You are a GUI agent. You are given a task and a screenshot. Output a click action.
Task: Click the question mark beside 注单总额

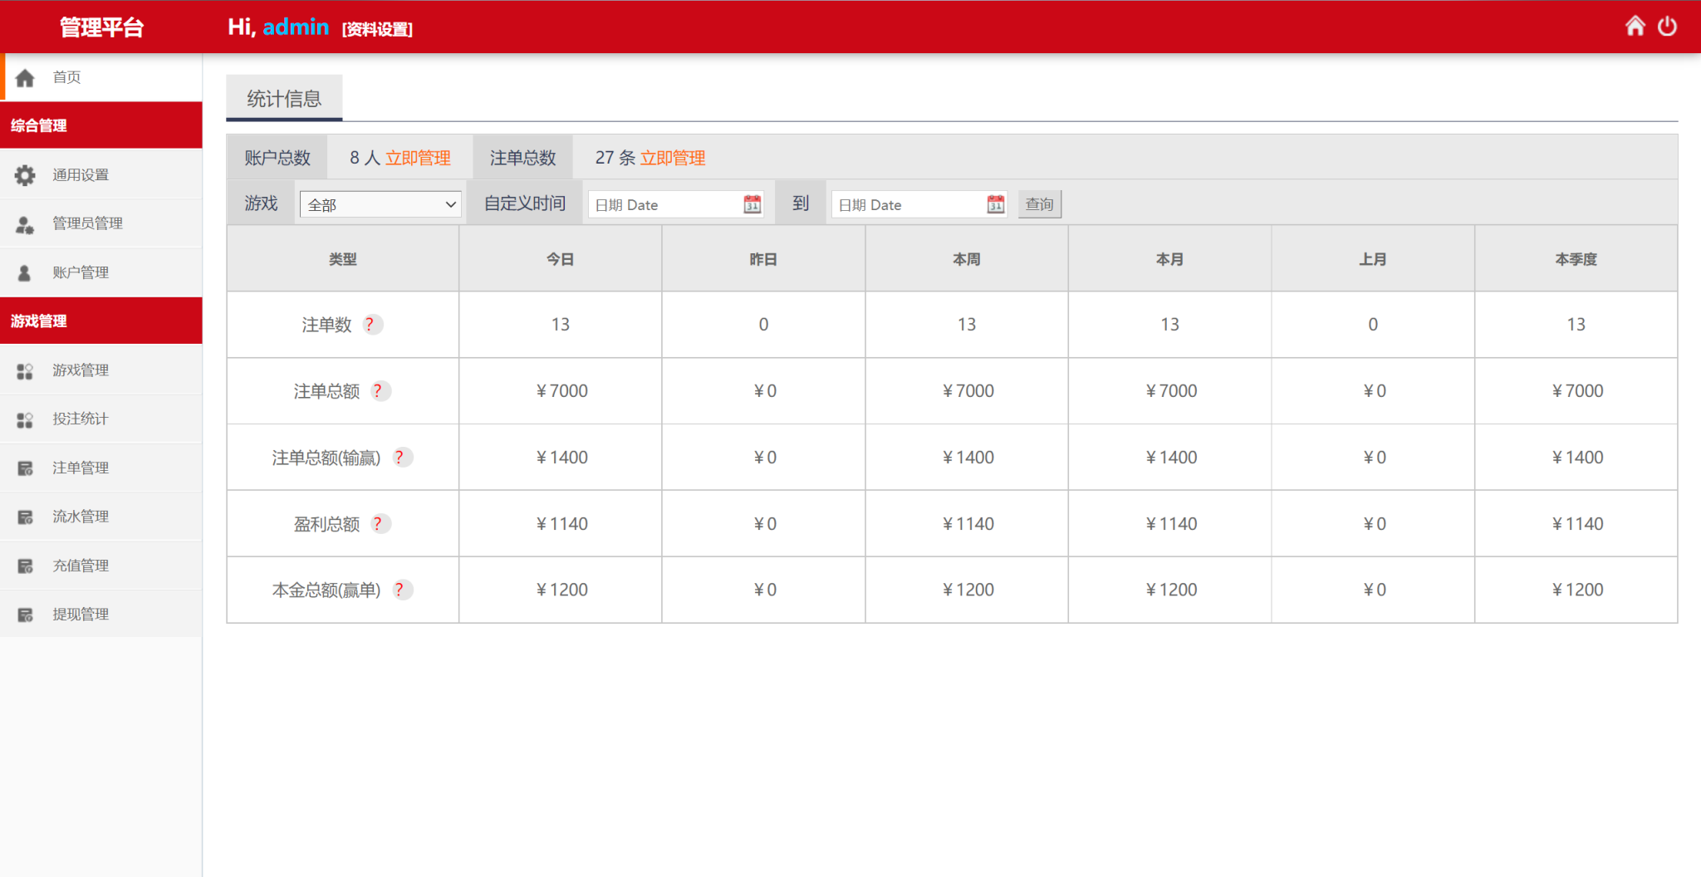(x=379, y=391)
